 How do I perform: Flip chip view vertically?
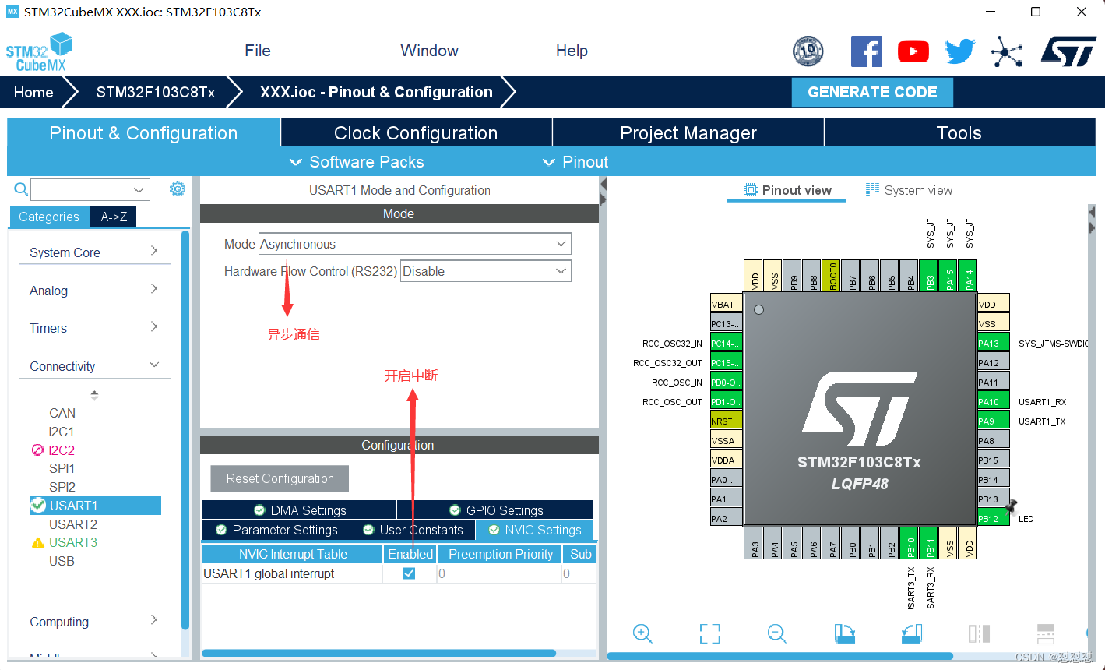pos(1046,633)
